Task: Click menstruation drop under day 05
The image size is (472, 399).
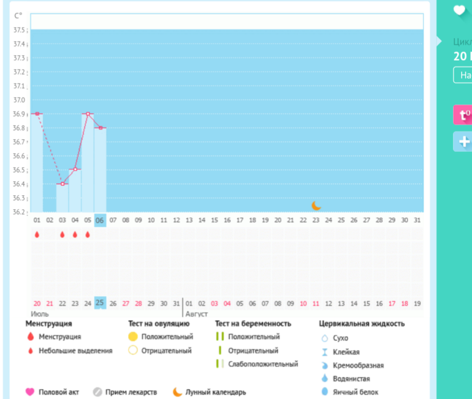Action: coord(88,234)
